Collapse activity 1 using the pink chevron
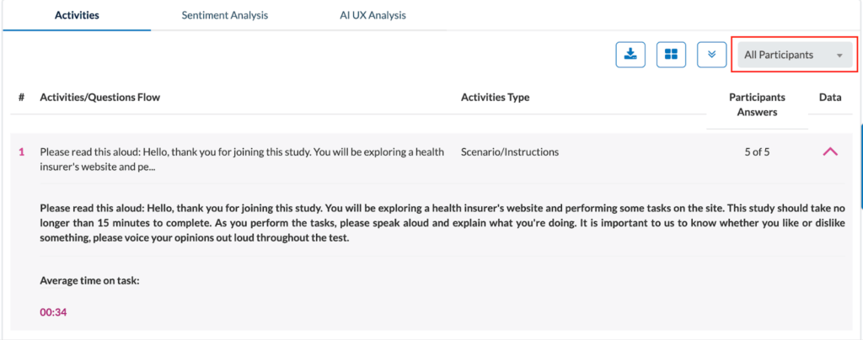863x340 pixels. click(x=829, y=152)
